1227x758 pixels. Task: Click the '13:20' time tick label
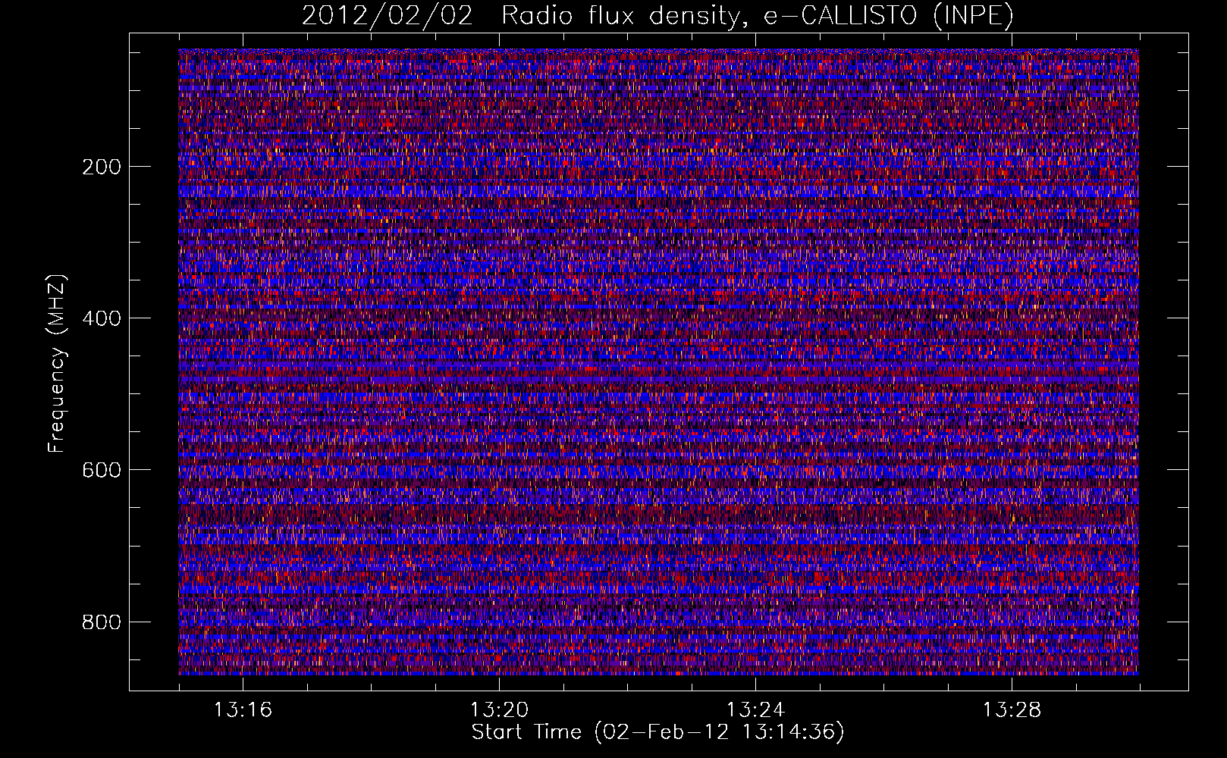coord(499,710)
